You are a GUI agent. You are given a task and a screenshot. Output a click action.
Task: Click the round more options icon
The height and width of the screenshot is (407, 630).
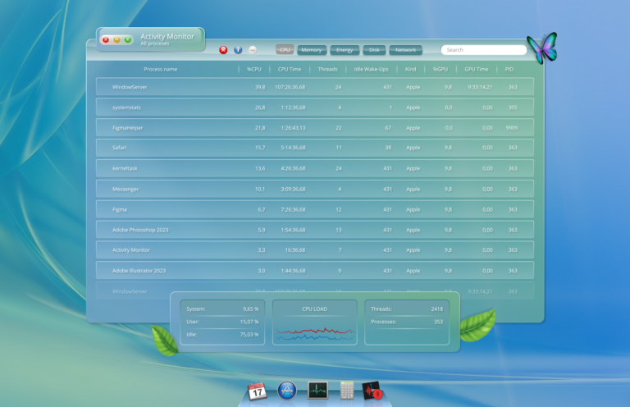pyautogui.click(x=253, y=50)
